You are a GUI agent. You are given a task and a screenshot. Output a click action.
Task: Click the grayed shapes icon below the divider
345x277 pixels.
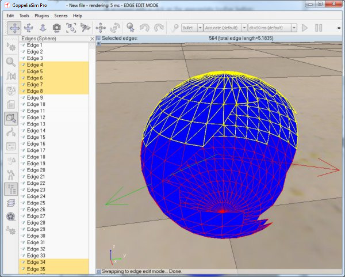[11, 161]
